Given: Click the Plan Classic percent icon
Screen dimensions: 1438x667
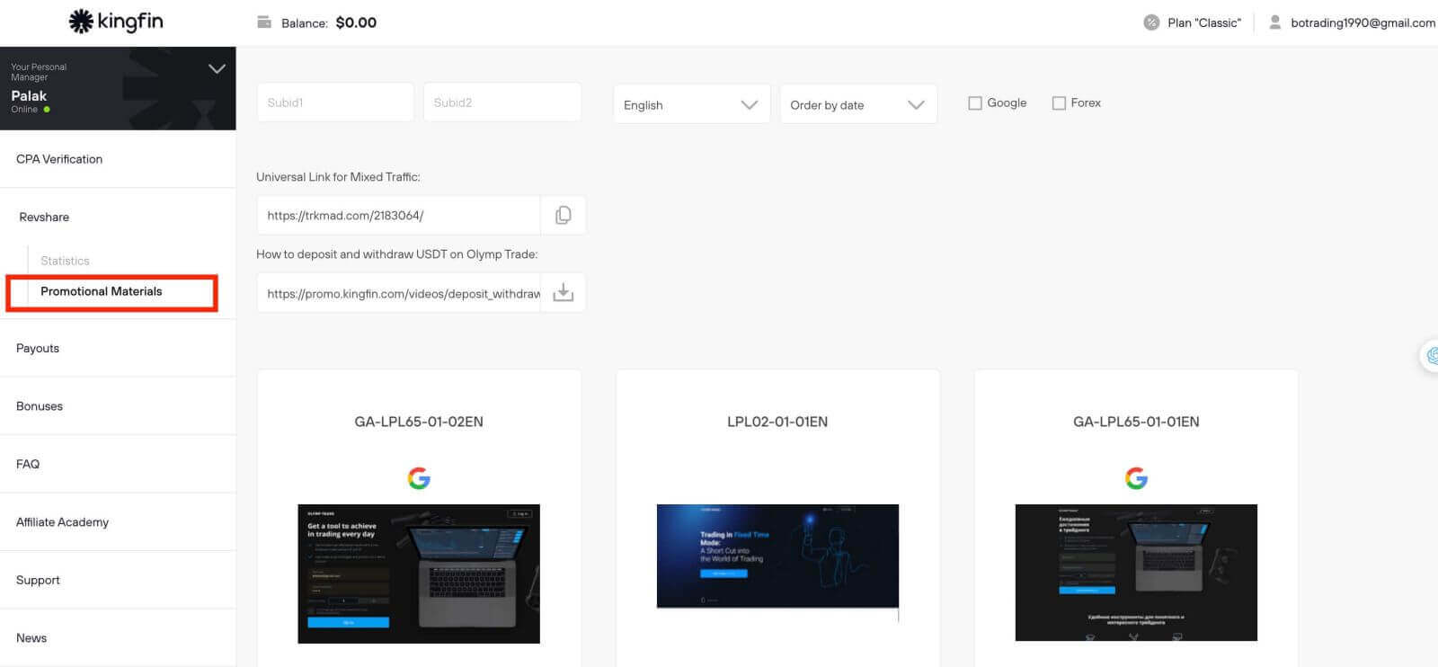Looking at the screenshot, I should point(1150,22).
